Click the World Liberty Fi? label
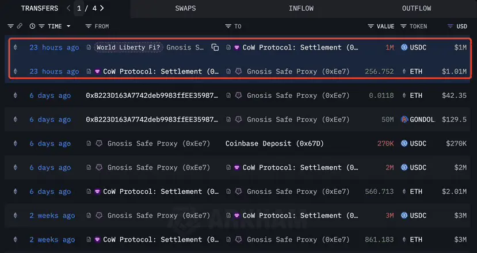The height and width of the screenshot is (253, 477). point(128,47)
